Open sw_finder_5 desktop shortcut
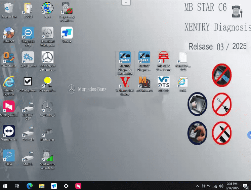The width and height of the screenshot is (251, 190). 47,109
